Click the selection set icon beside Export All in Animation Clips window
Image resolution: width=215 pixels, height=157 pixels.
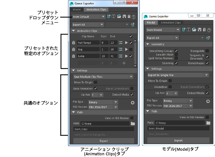[132, 25]
